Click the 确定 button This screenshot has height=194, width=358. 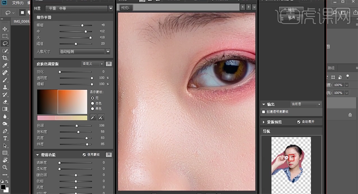pos(291,10)
